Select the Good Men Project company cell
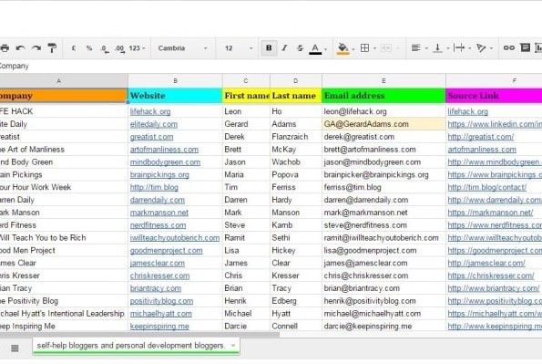This screenshot has height=364, width=542. point(64,250)
